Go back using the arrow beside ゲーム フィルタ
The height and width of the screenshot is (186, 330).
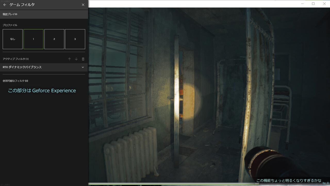point(5,5)
